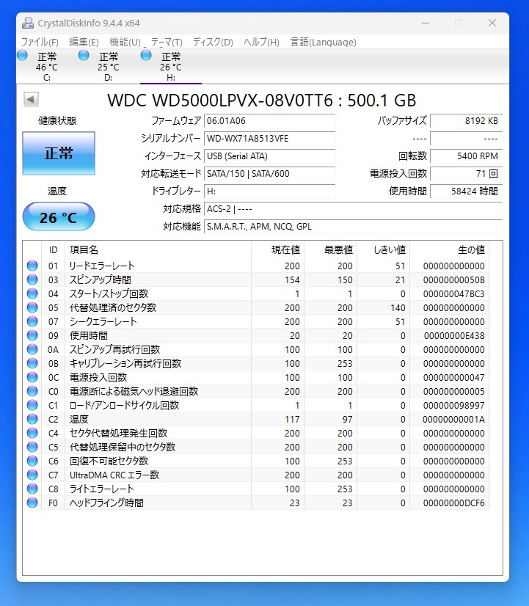Click raw value 000000047BC3 in スタート/ストップ row

(x=454, y=293)
